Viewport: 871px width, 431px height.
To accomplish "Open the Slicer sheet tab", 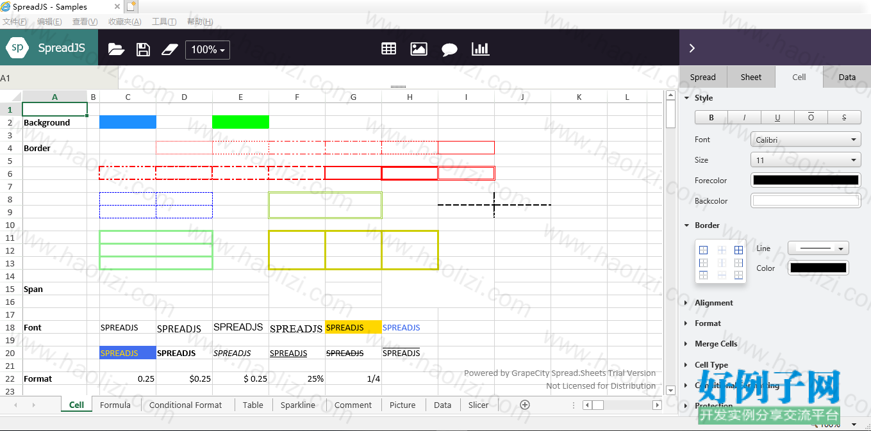I will [479, 405].
